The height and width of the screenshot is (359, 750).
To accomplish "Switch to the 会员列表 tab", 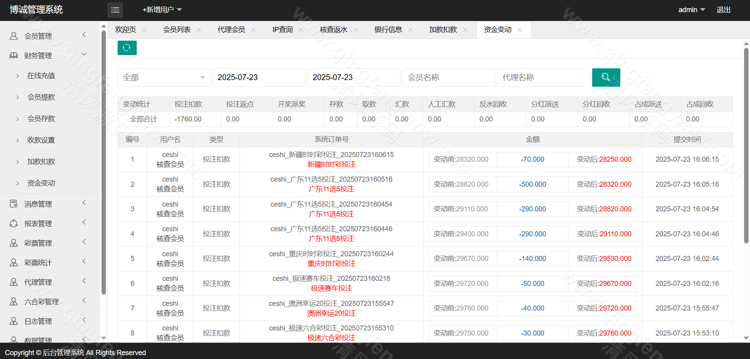I will (x=177, y=30).
